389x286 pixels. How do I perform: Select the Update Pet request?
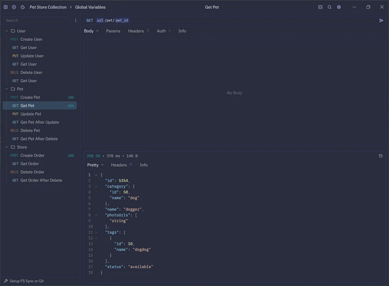(x=40, y=114)
